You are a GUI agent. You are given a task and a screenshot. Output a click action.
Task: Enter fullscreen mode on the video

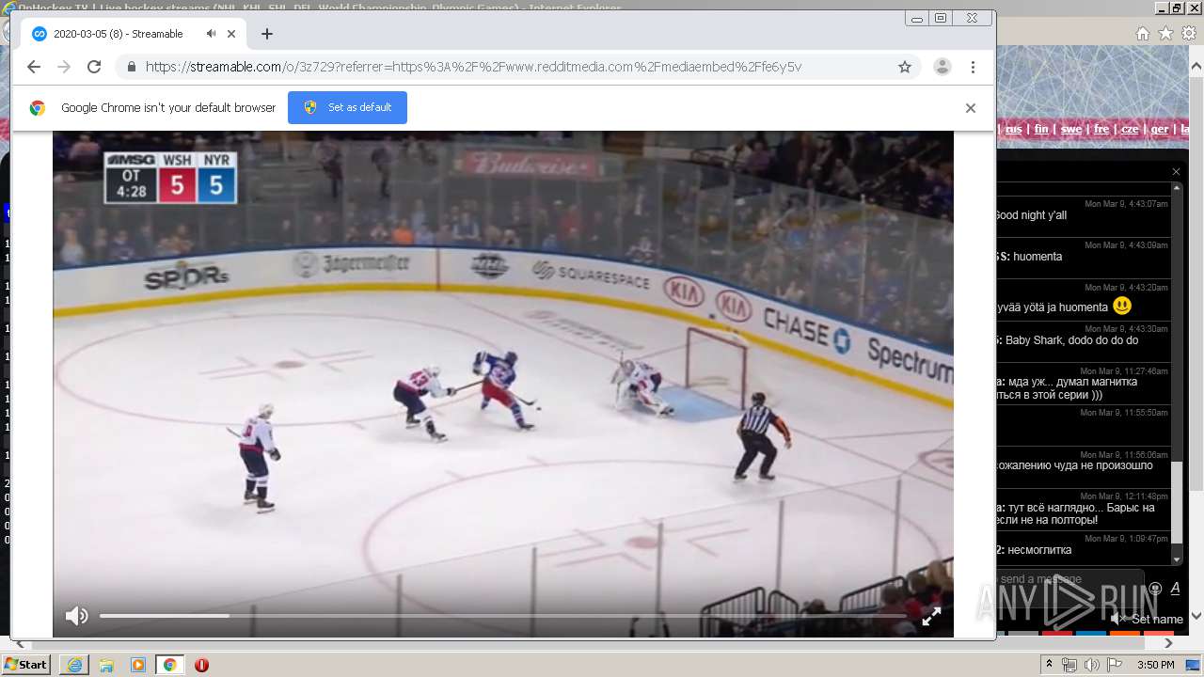click(931, 617)
